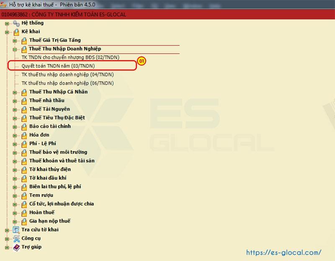
Task: Open TK thuế thu nhập doanh nghiệp (04/TNDN)
Action: [x=67, y=75]
